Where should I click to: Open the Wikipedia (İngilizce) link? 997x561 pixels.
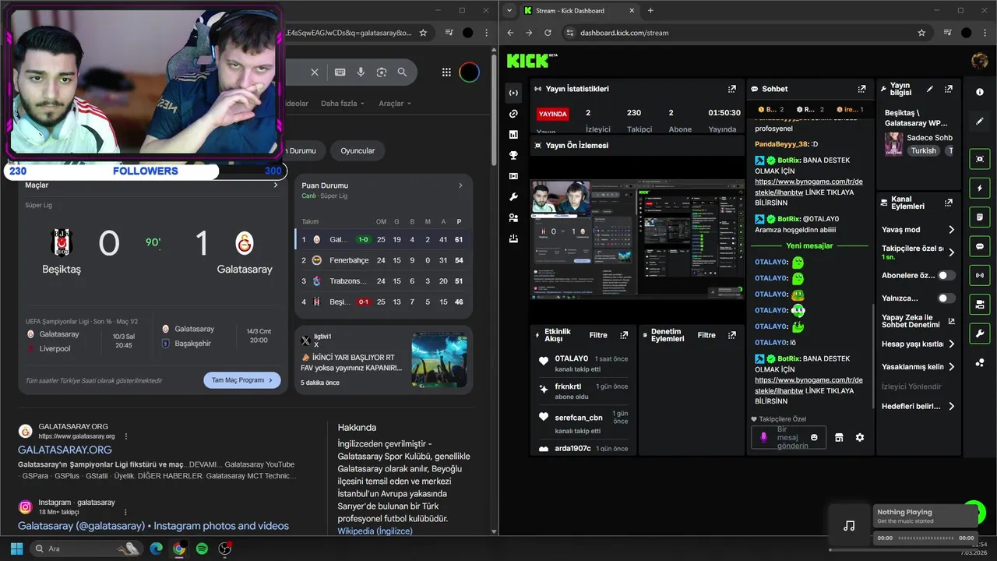pos(375,531)
